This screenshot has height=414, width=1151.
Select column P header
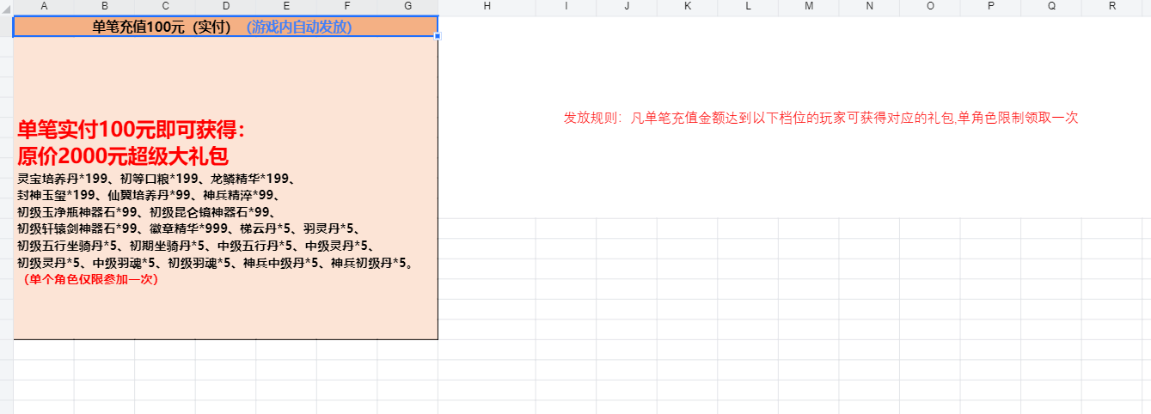(990, 6)
